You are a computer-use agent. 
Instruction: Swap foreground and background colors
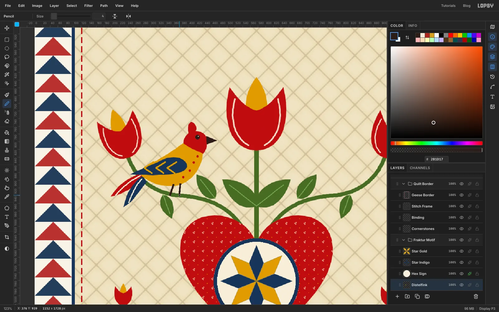[x=407, y=37]
